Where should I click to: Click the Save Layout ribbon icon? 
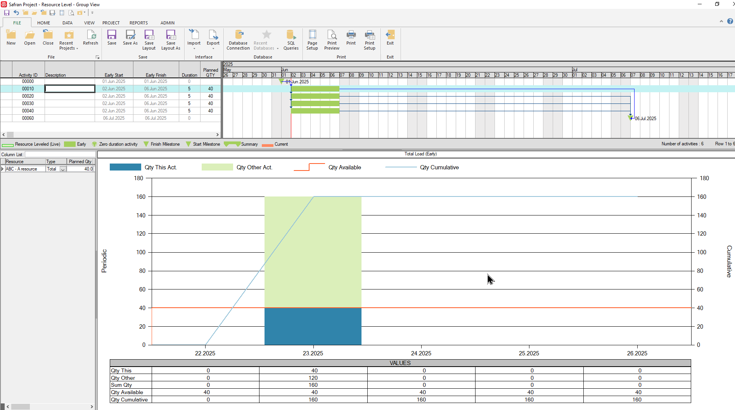click(149, 40)
